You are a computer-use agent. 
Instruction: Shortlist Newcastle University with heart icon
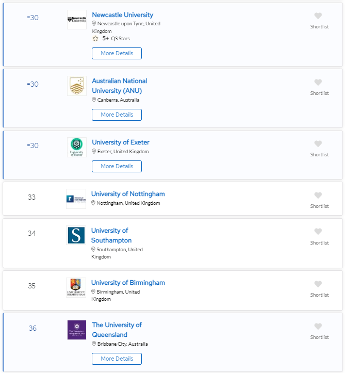[318, 16]
